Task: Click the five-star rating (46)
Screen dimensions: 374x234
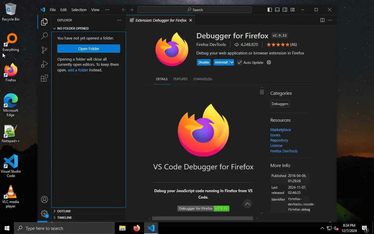Action: (x=282, y=44)
